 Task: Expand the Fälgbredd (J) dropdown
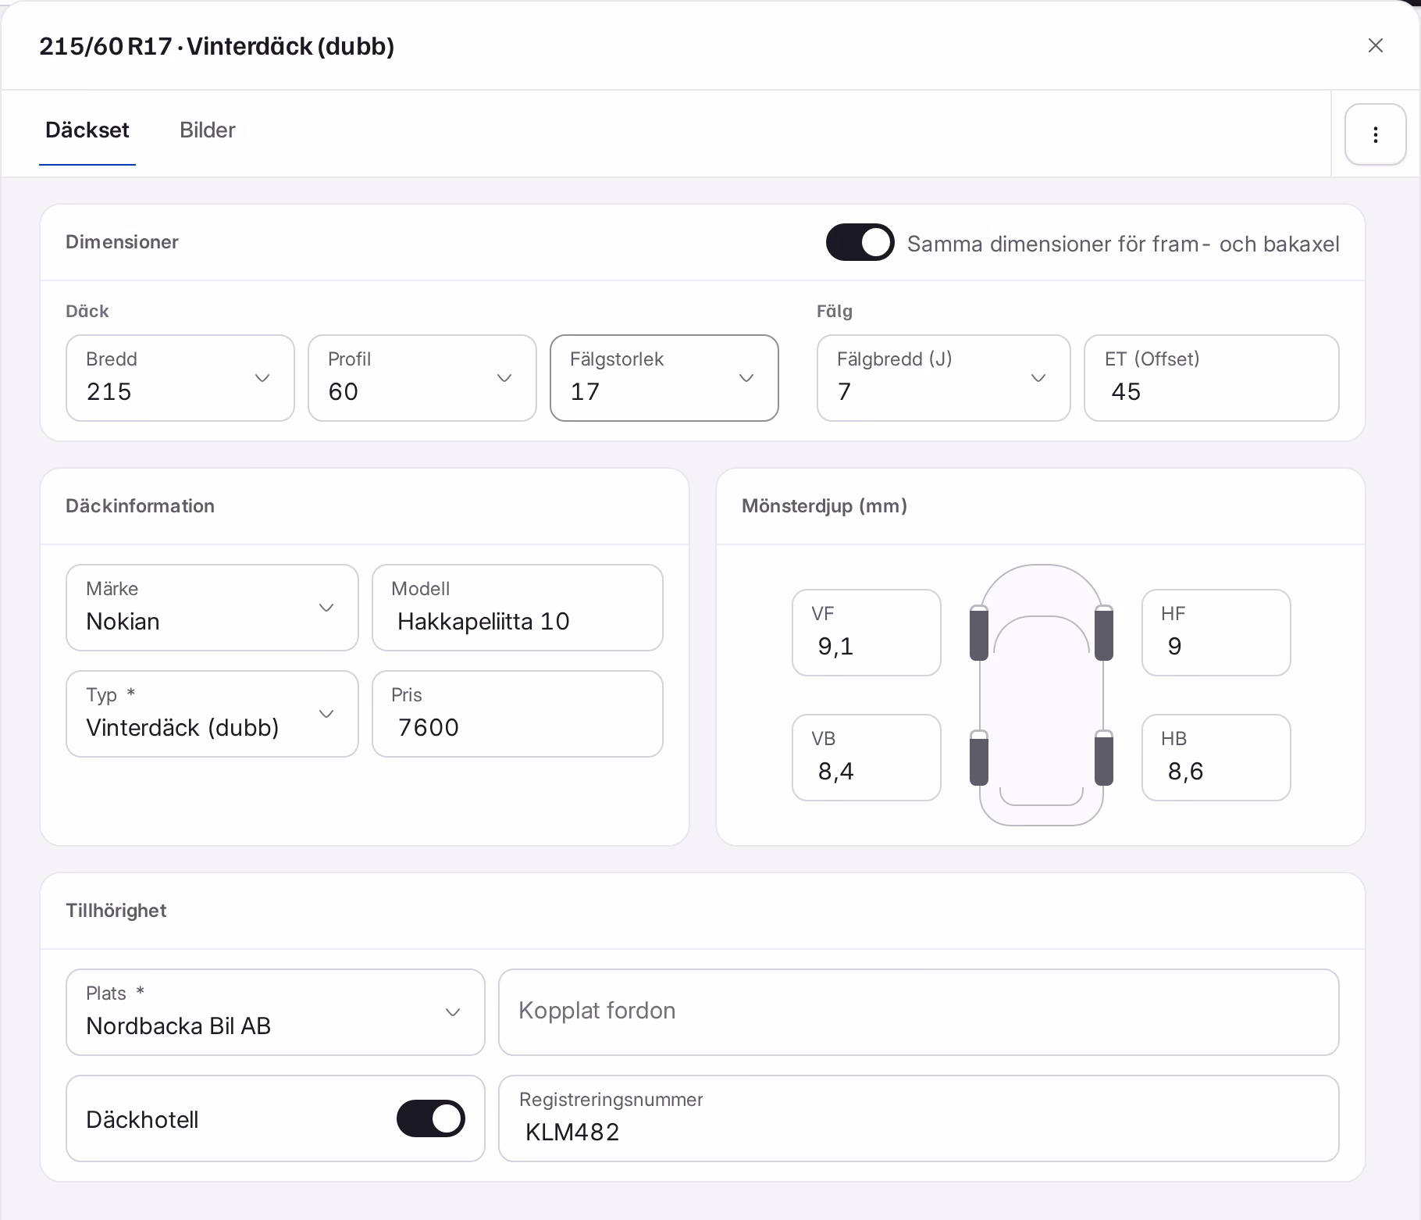tap(943, 378)
